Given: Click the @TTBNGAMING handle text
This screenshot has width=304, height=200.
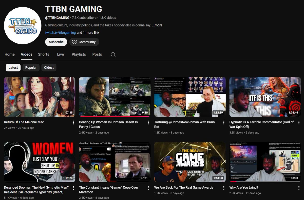Looking at the screenshot, I should click(57, 18).
